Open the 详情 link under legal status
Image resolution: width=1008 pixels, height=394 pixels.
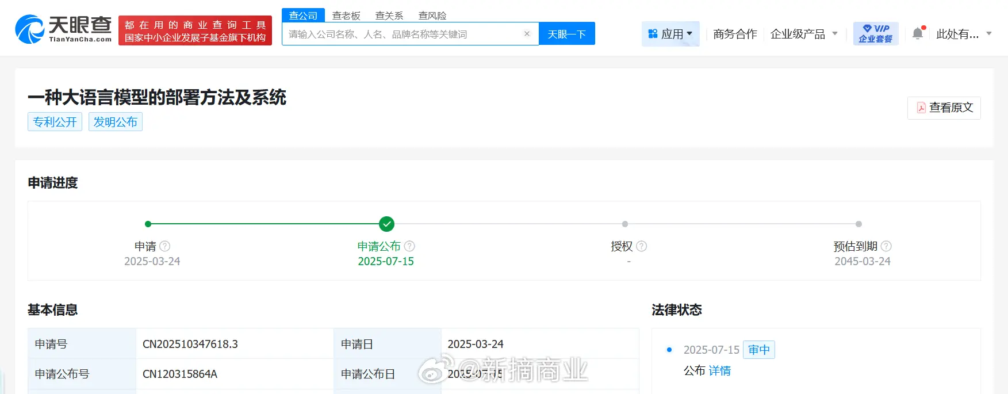719,371
